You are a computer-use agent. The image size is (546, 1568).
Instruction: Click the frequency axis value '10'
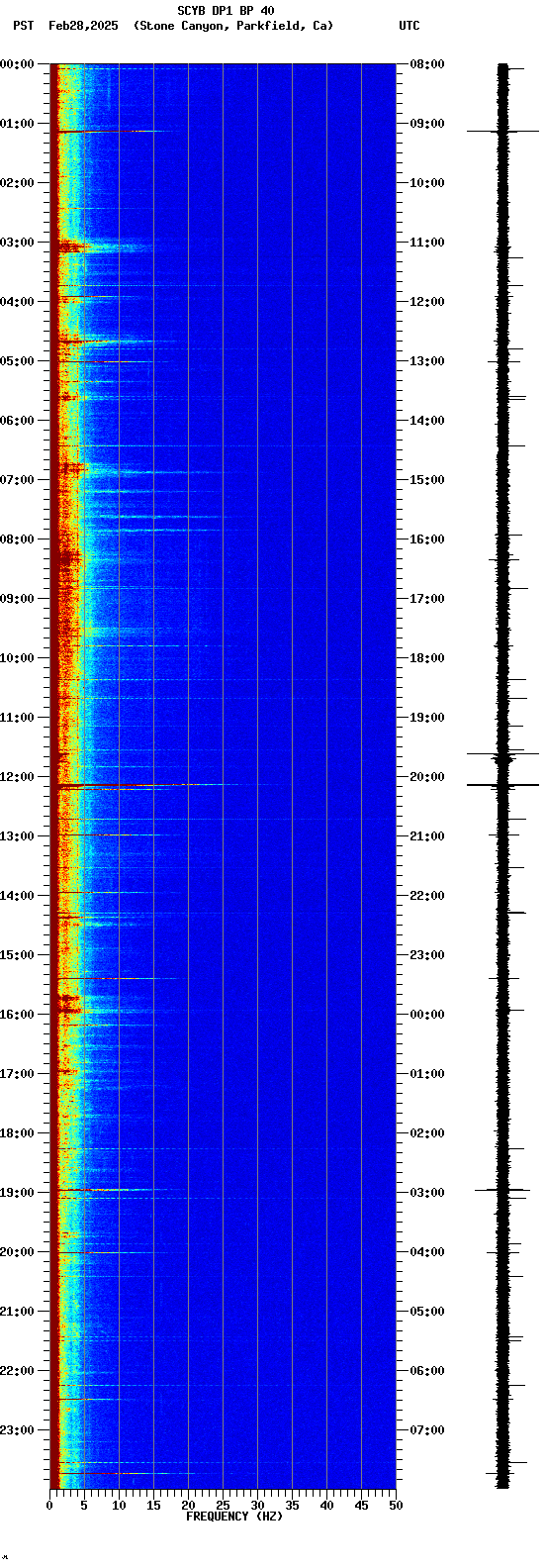(x=119, y=1506)
